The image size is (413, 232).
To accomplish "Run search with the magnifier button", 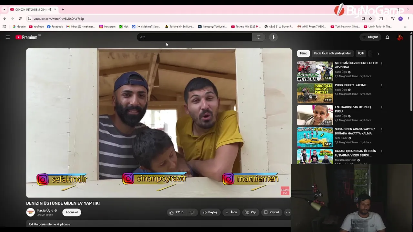I will coord(258,37).
